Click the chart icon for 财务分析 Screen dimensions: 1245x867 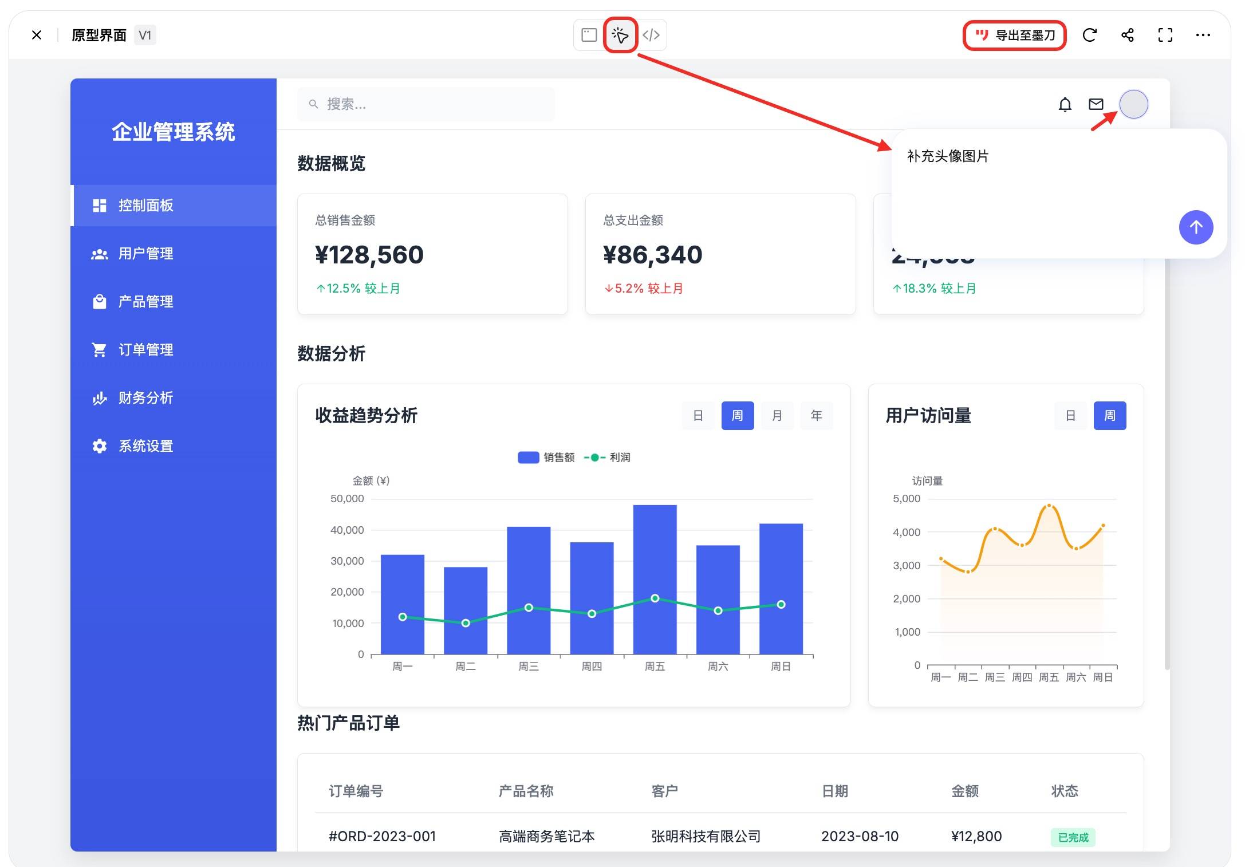(x=100, y=398)
